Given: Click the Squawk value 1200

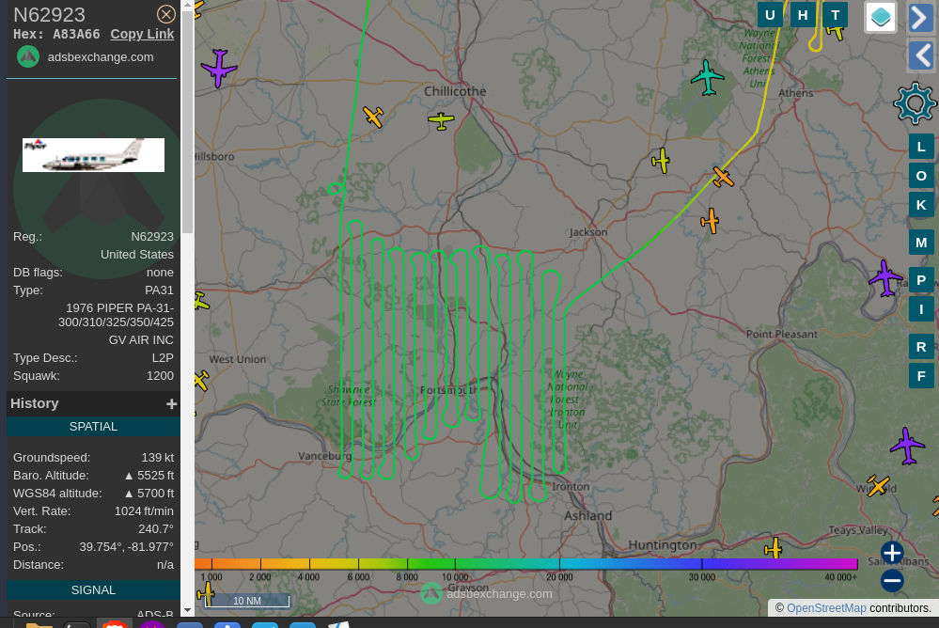Looking at the screenshot, I should click(x=160, y=376).
